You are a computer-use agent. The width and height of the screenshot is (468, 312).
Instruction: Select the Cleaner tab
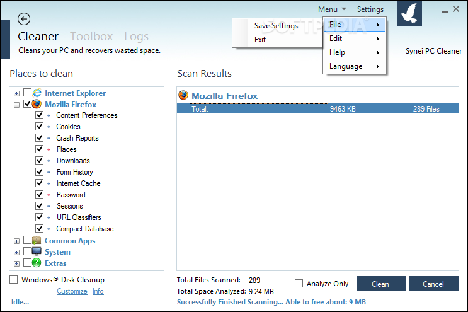(x=38, y=37)
